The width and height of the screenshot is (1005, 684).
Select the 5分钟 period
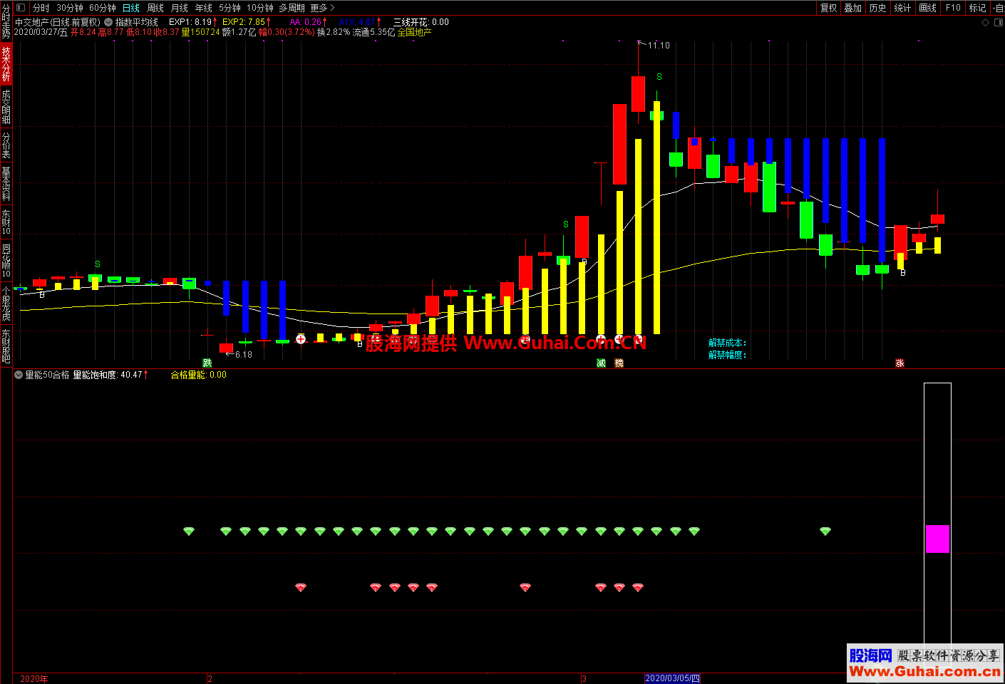[x=230, y=8]
